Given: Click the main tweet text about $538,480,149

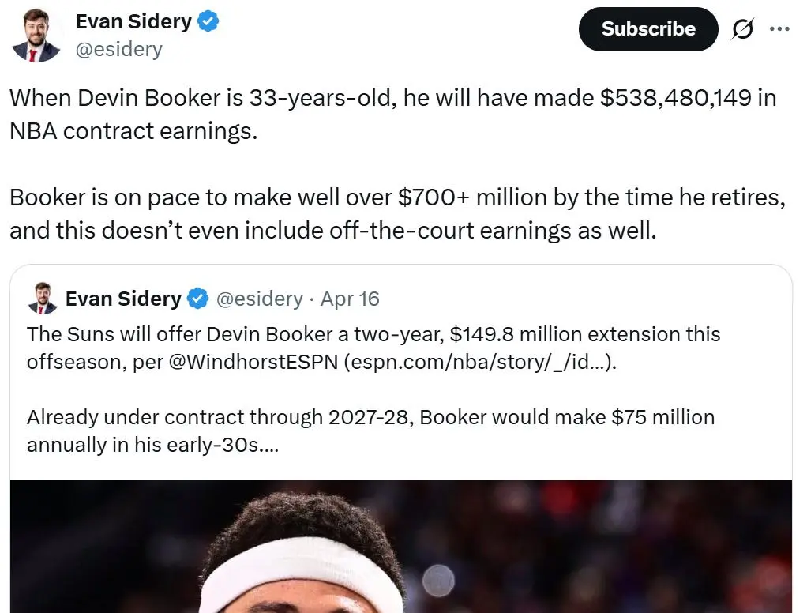Looking at the screenshot, I should tap(393, 115).
